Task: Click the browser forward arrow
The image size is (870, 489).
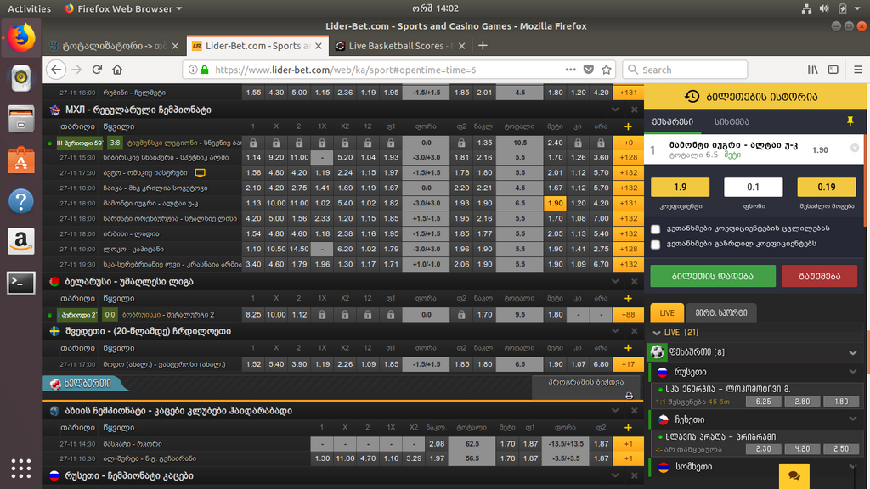Action: coord(76,70)
